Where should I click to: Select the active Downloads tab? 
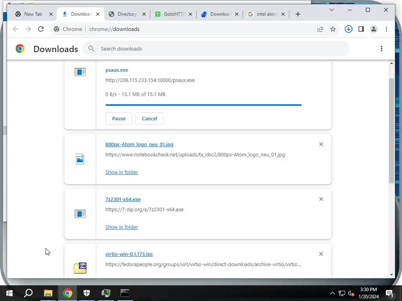[x=80, y=14]
